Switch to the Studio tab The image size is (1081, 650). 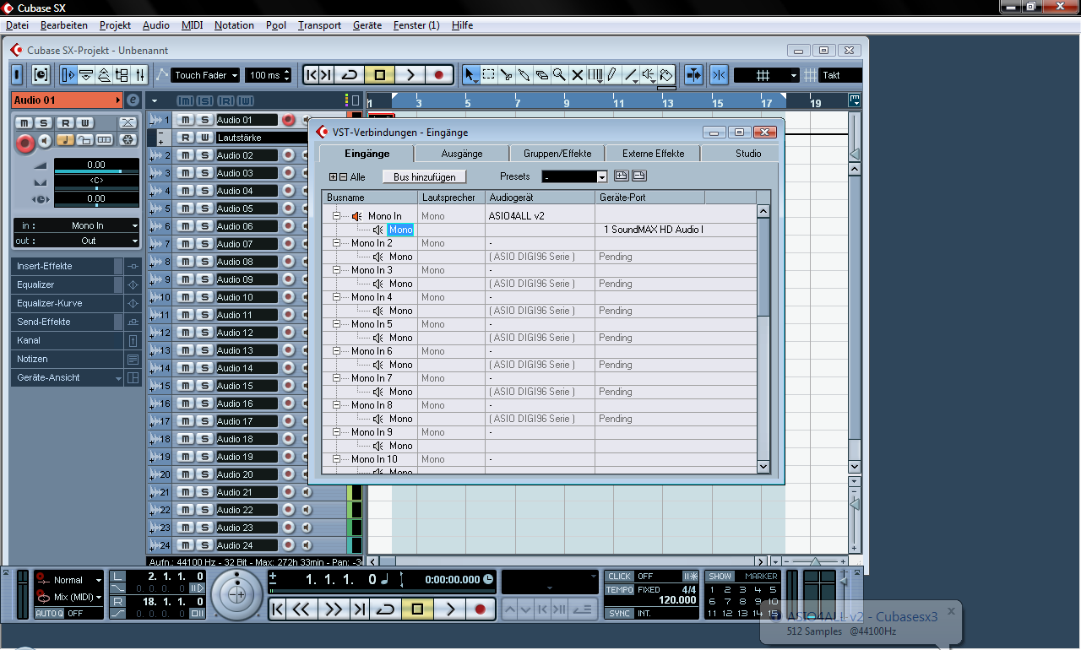(748, 154)
